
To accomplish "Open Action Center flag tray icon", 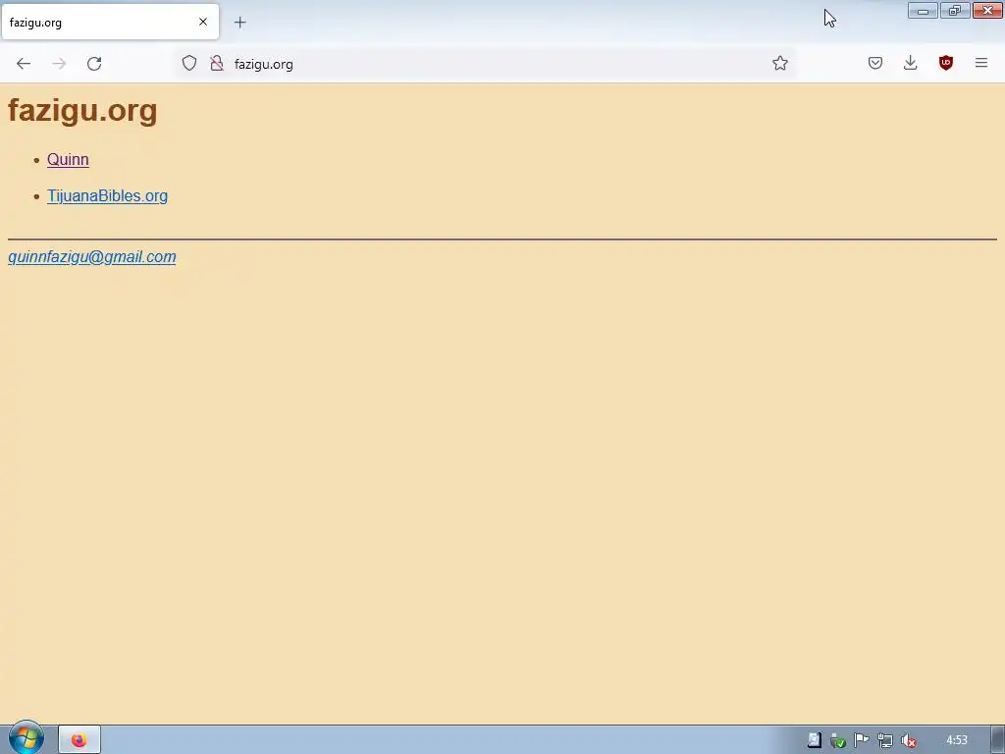I will [862, 740].
